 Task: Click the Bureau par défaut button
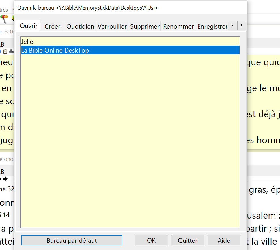click(x=72, y=240)
